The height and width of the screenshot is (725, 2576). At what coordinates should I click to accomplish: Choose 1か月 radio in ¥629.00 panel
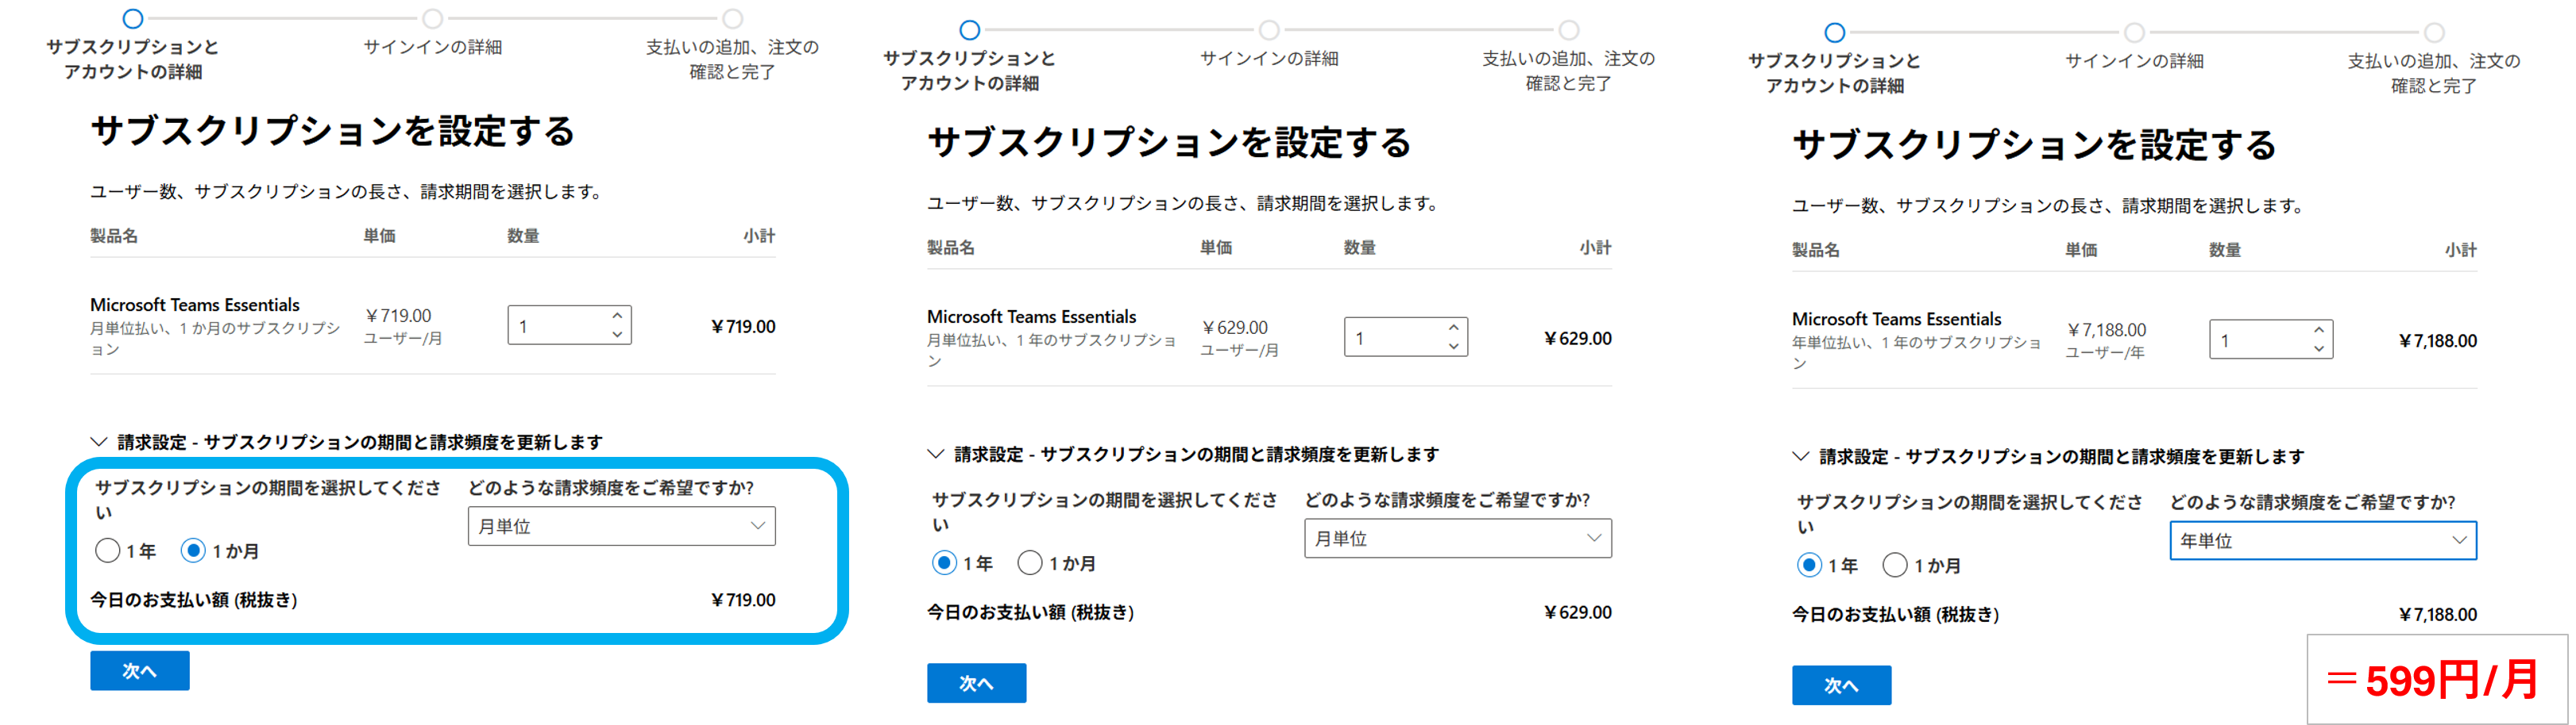pyautogui.click(x=1030, y=562)
